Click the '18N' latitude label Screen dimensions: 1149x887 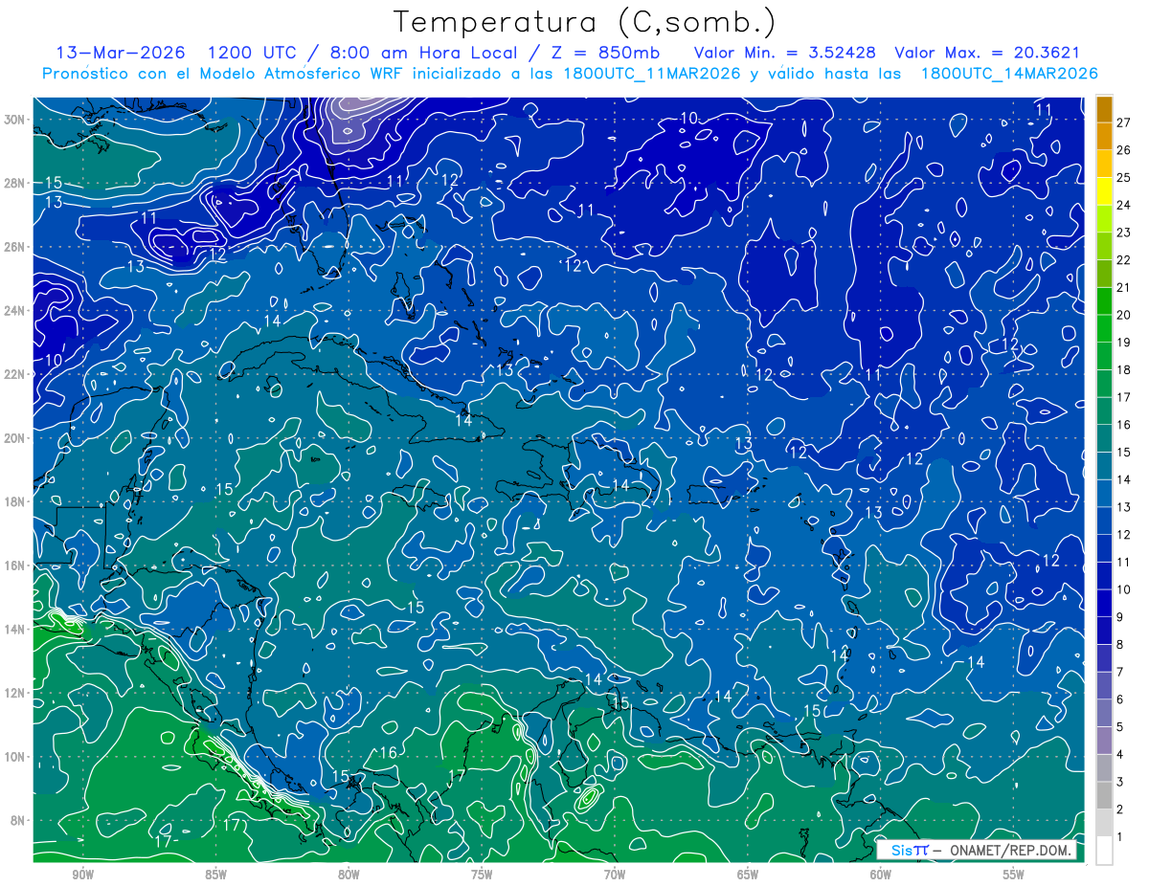(x=13, y=501)
